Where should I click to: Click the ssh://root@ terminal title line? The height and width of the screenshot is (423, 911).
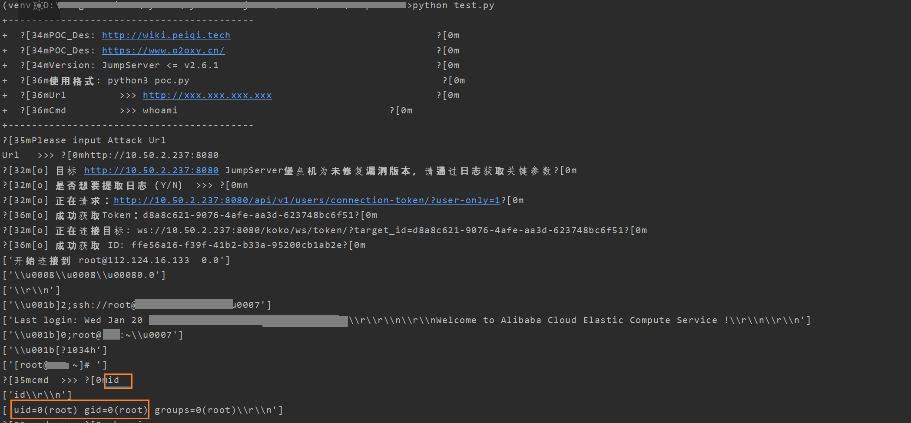tap(137, 305)
